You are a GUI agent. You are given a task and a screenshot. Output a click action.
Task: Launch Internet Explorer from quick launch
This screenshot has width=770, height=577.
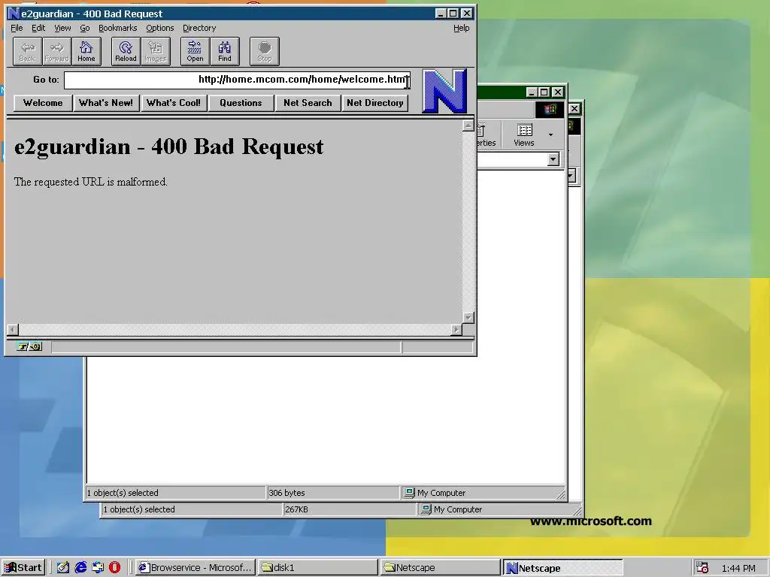click(x=80, y=568)
